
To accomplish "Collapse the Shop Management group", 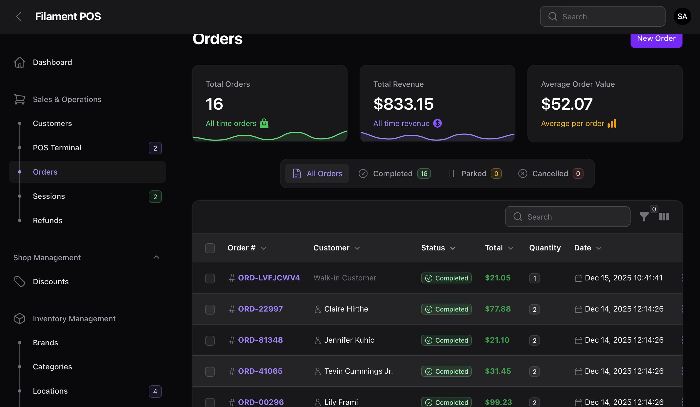I will click(156, 258).
